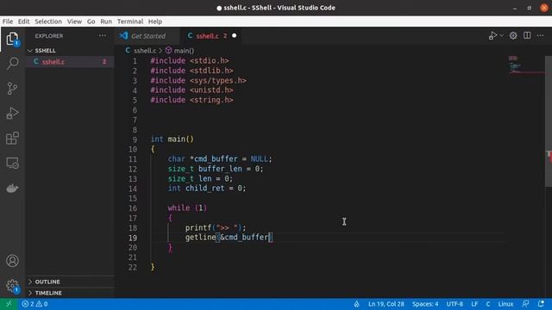Click the code minimap preview
The width and height of the screenshot is (552, 310).
tap(526, 65)
